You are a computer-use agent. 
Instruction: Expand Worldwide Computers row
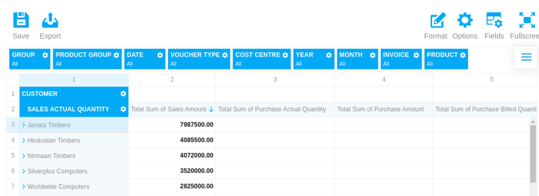tap(24, 187)
